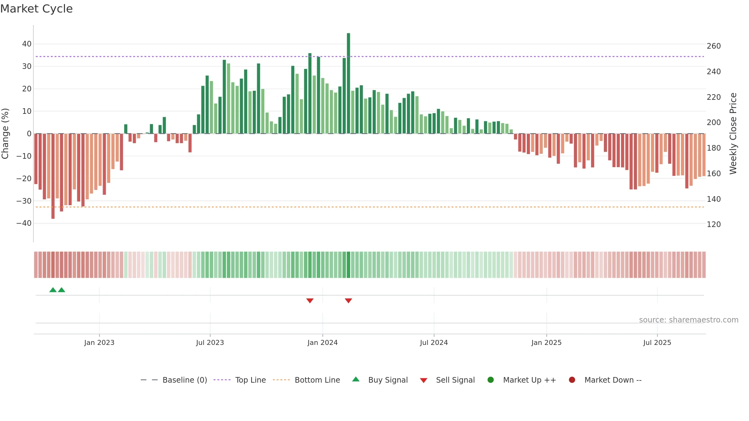Click the Market Cycle chart title
Image resolution: width=749 pixels, height=421 pixels.
coord(37,9)
